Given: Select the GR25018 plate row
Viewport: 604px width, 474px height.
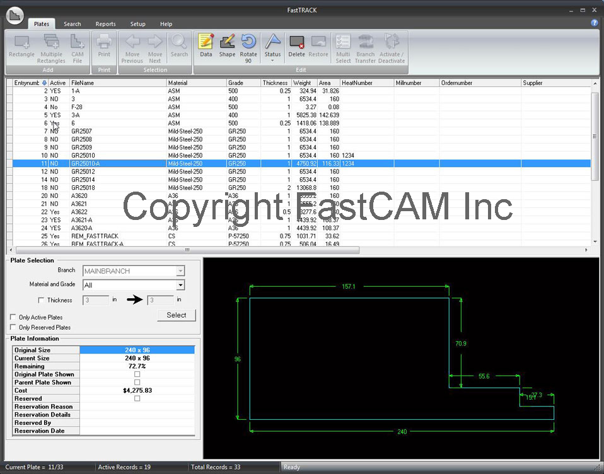Looking at the screenshot, I should click(x=301, y=188).
